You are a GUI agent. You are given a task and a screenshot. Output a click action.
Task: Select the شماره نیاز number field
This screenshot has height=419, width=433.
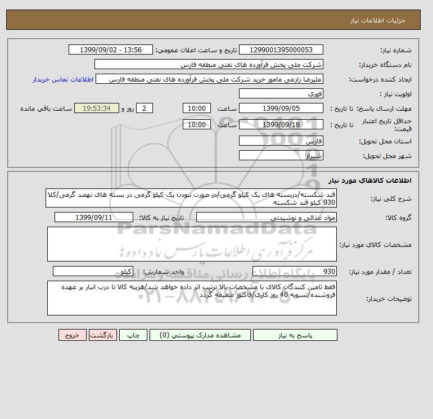(281, 49)
